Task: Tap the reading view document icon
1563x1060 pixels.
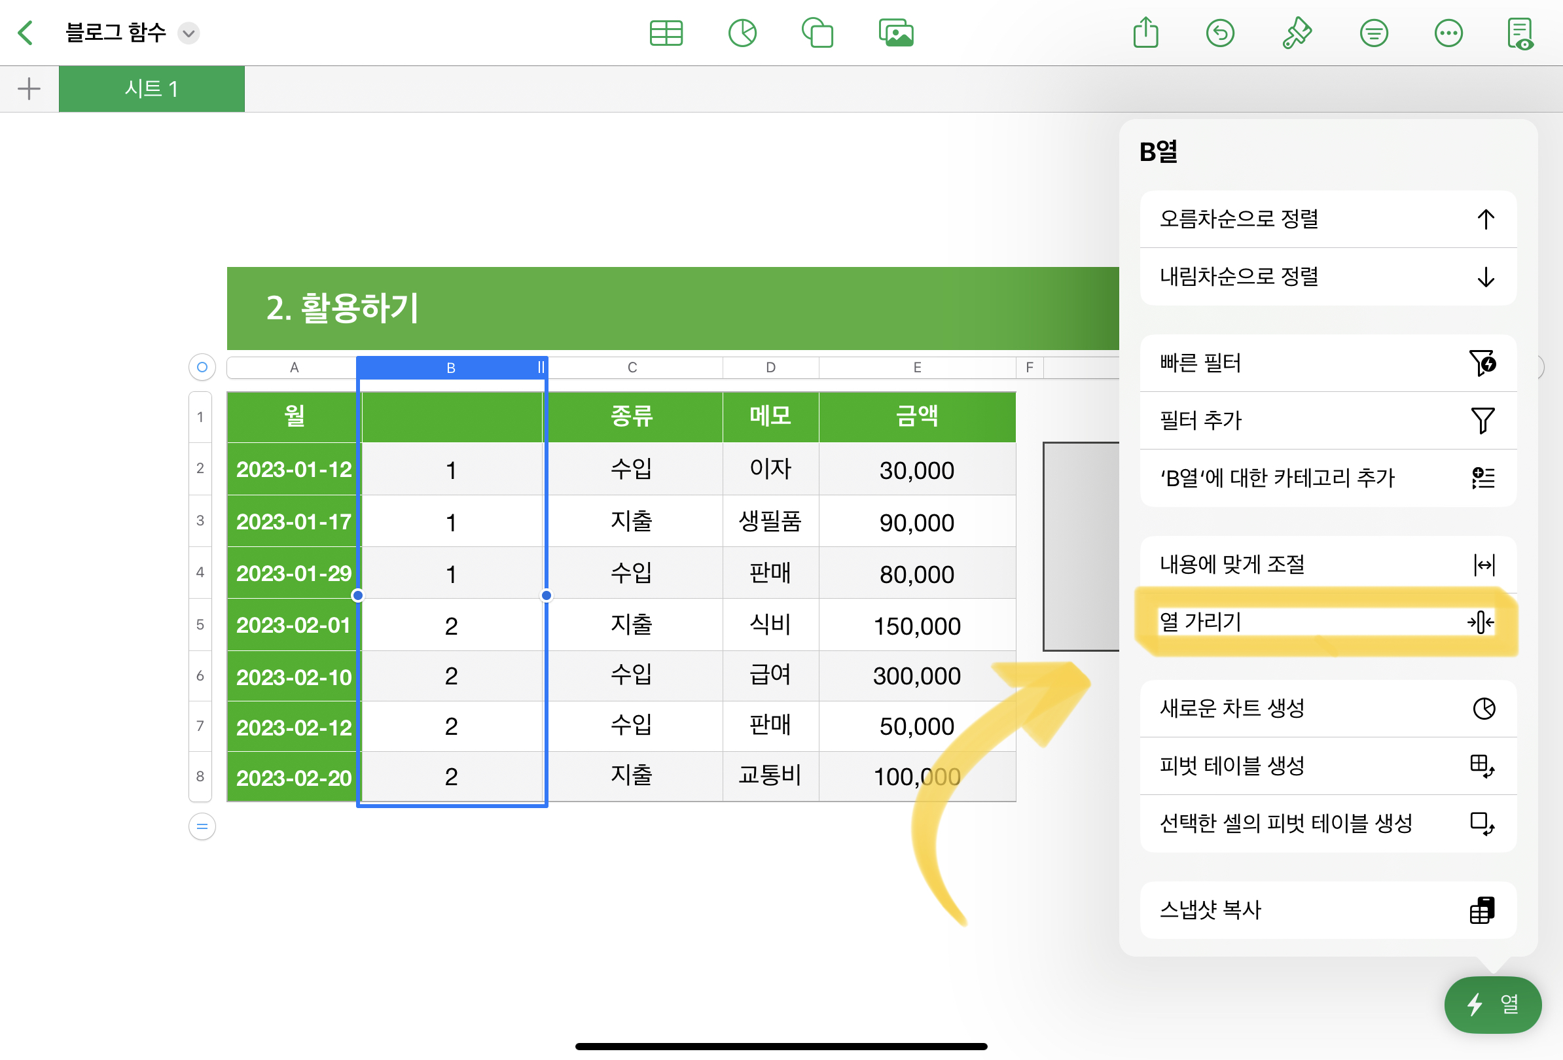Action: click(1520, 33)
